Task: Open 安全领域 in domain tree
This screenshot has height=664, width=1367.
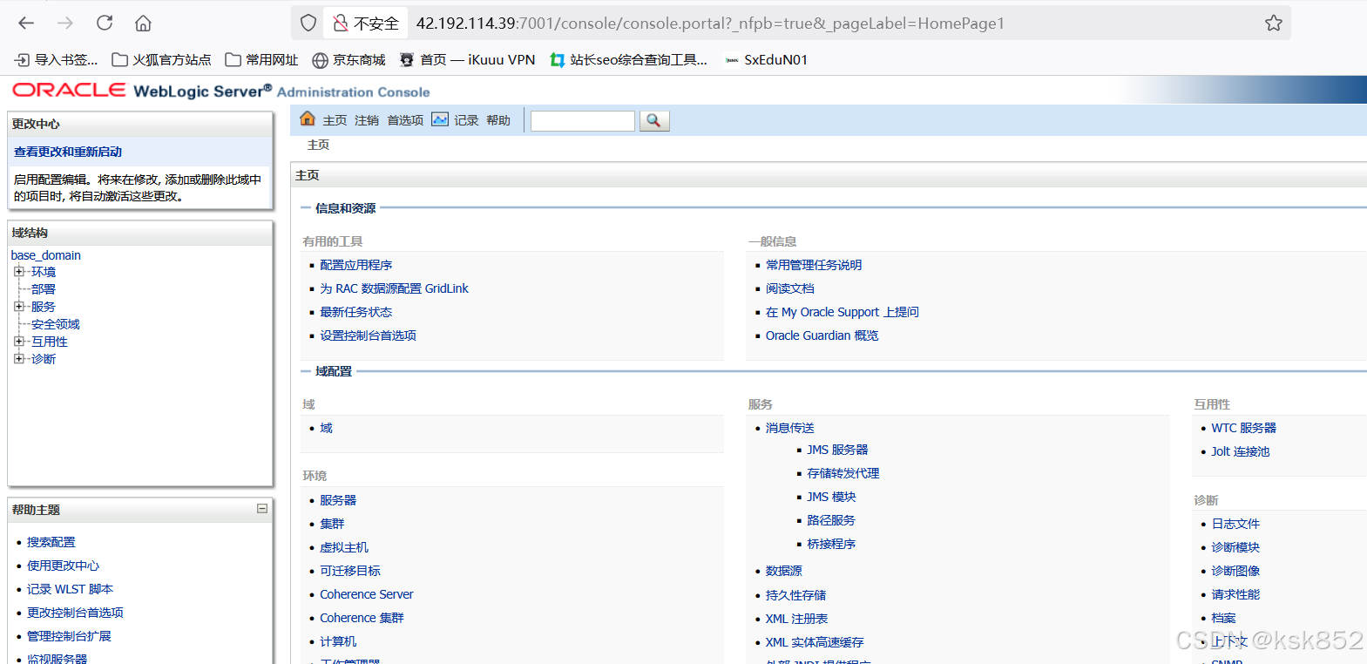Action: click(56, 324)
